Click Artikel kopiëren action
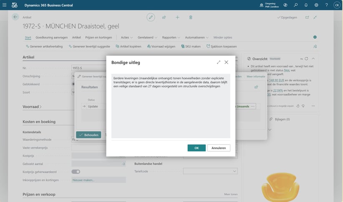Image resolution: width=343 pixels, height=202 pixels. tap(129, 47)
